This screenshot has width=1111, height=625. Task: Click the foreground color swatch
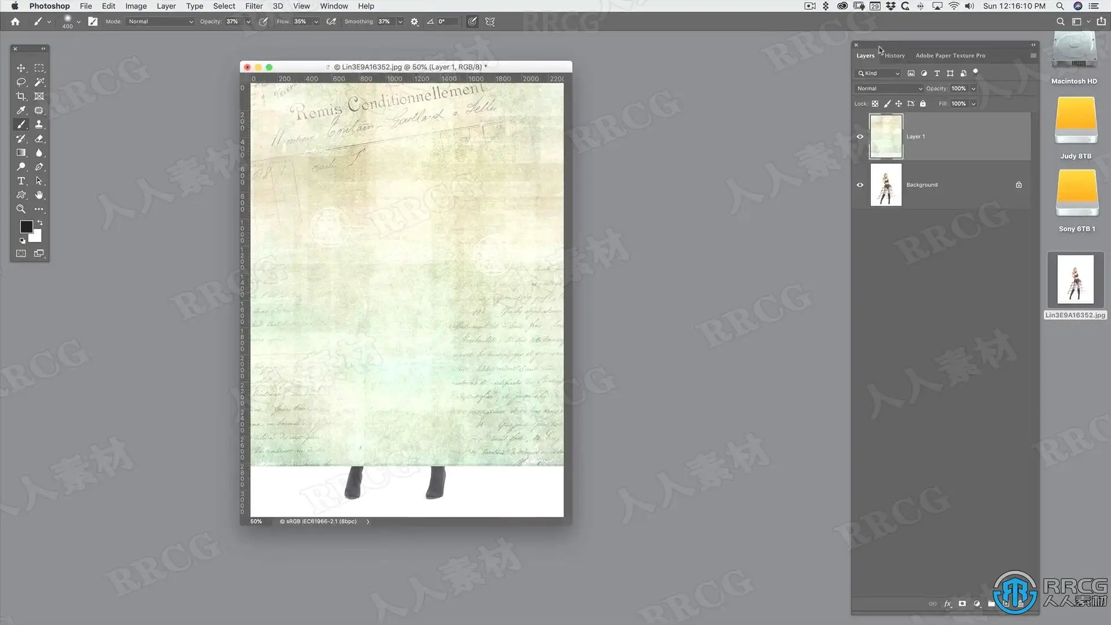click(26, 226)
